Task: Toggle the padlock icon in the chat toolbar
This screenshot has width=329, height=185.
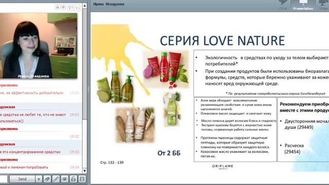Action: tap(73, 179)
